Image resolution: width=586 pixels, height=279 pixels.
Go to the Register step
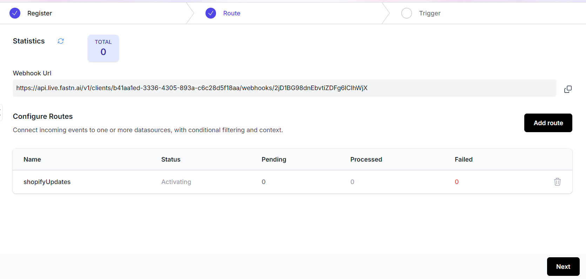(40, 13)
